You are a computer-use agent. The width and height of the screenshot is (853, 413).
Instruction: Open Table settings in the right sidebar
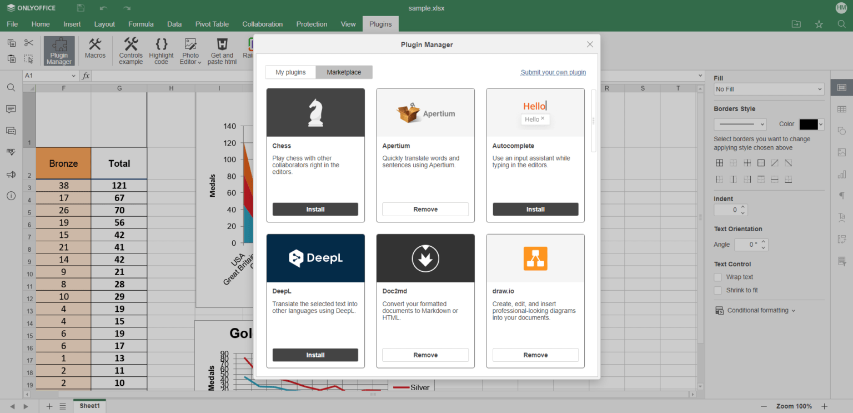click(842, 109)
